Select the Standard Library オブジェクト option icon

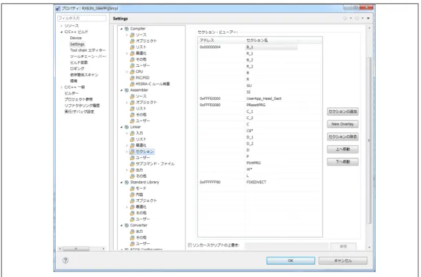(x=132, y=201)
